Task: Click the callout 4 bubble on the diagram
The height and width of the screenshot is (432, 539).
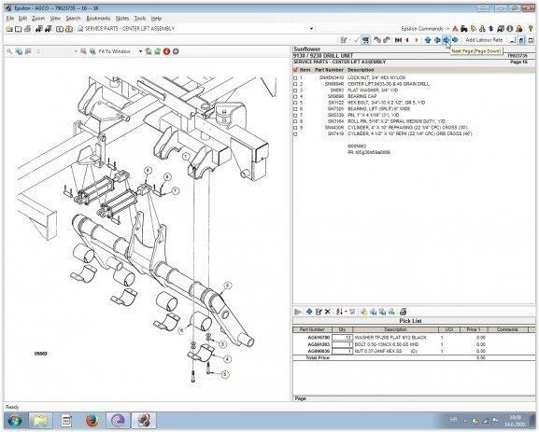Action: pos(227,359)
